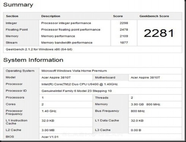Click the L1 Instruction Cache label

(x=16, y=122)
